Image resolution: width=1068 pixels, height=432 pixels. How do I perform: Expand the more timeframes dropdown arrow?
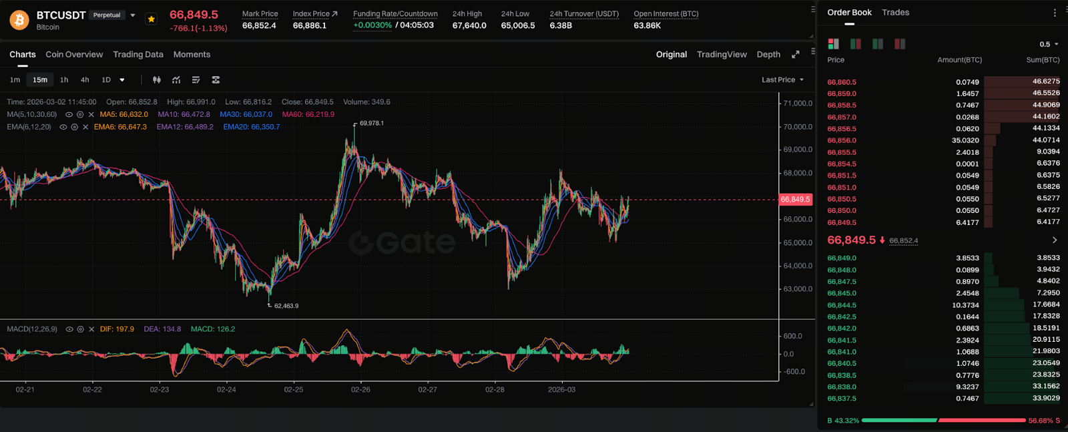point(122,80)
